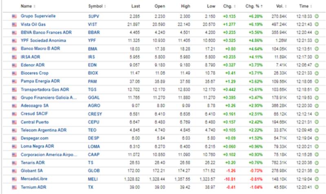Sort the table by the Name column

coord(28,6)
